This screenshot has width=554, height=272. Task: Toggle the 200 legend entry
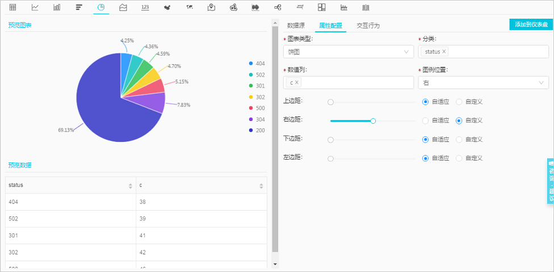[257, 131]
